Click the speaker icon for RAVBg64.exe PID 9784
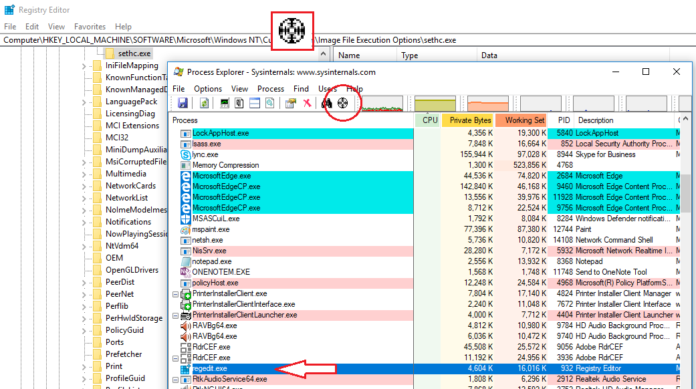This screenshot has width=696, height=389. coord(186,326)
